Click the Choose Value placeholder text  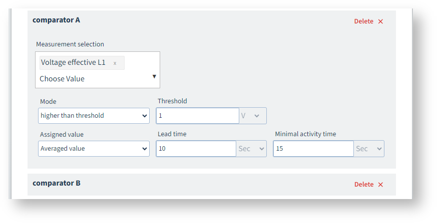(62, 79)
